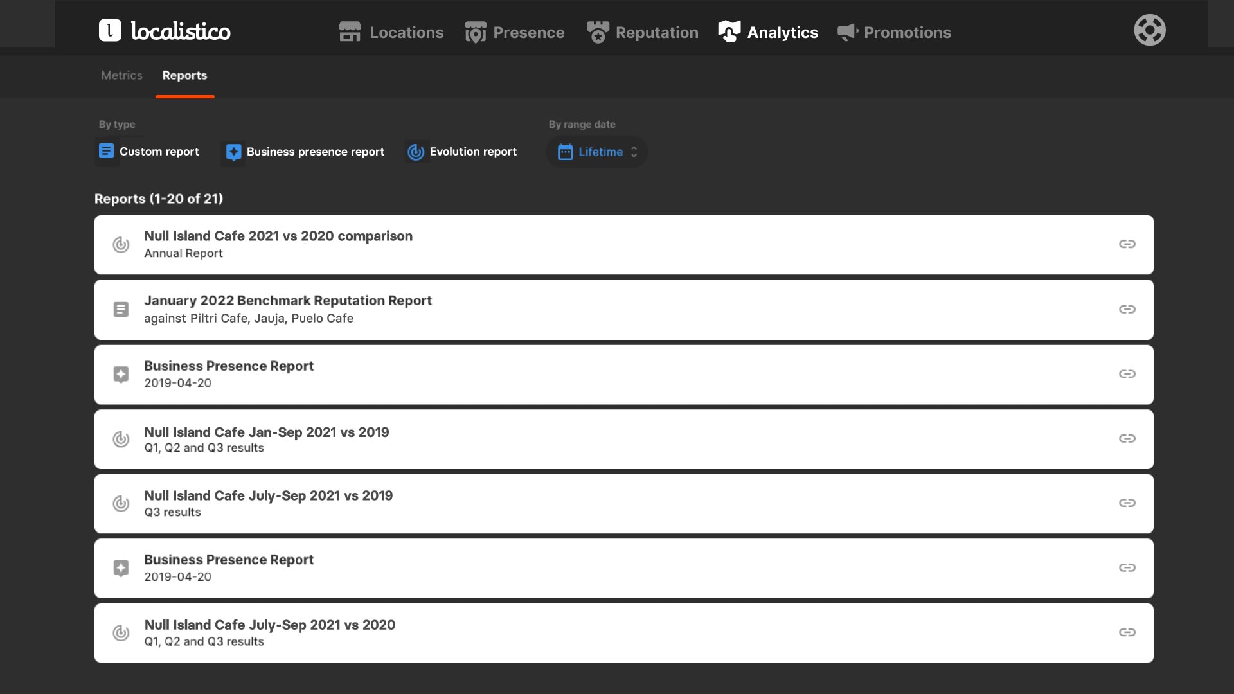This screenshot has height=694, width=1234.
Task: Click evolution icon beside Annual Report entry
Action: [x=121, y=245]
